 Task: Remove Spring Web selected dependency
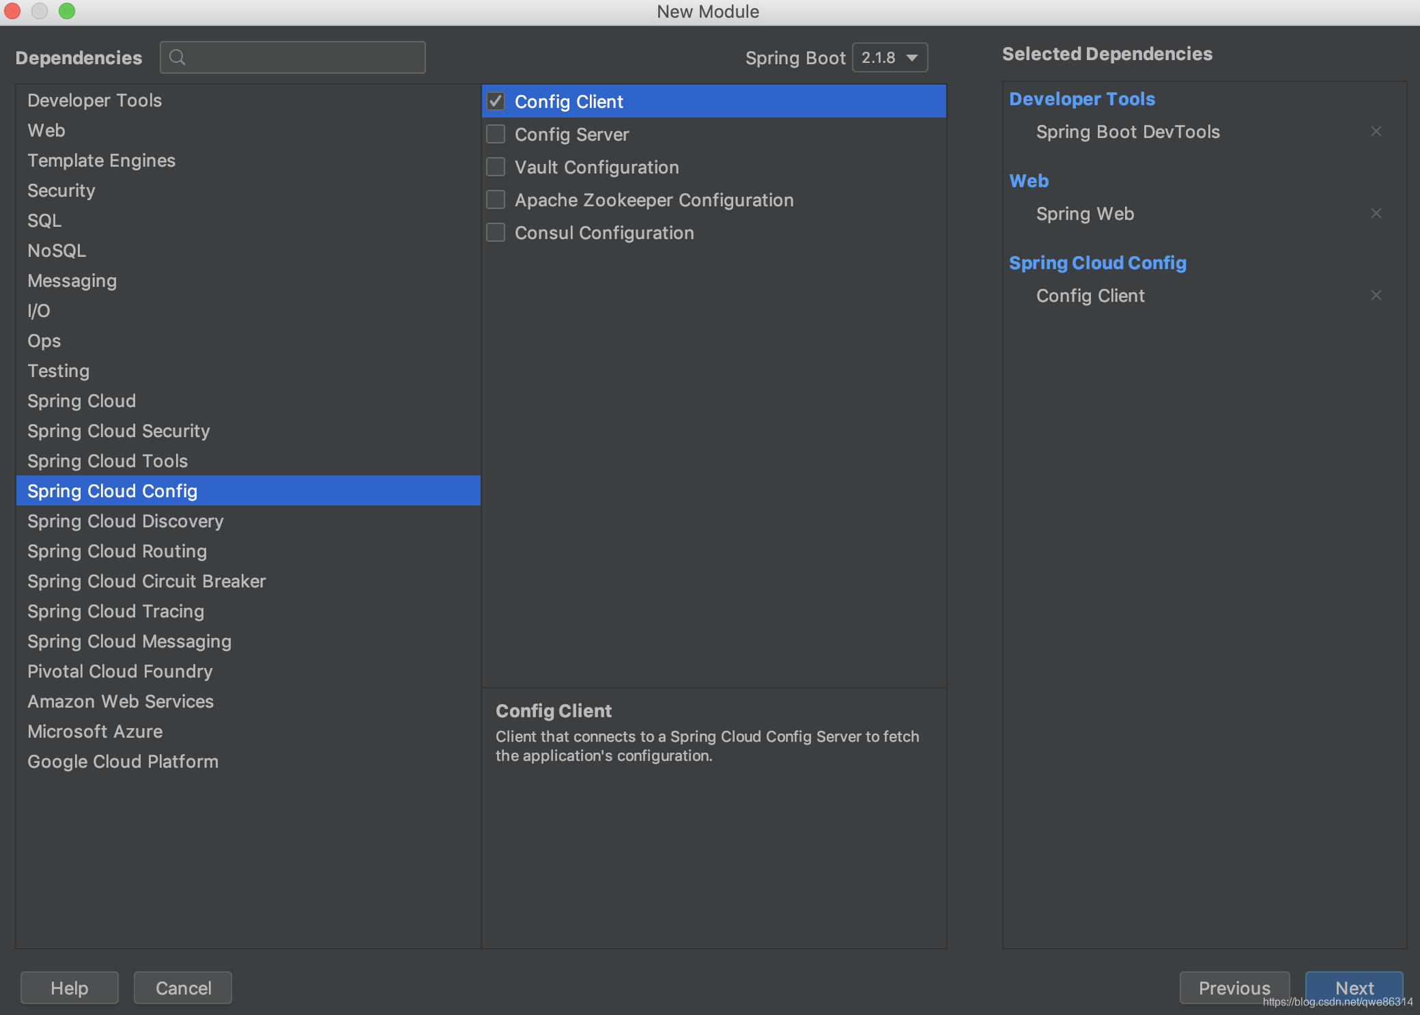(1376, 212)
